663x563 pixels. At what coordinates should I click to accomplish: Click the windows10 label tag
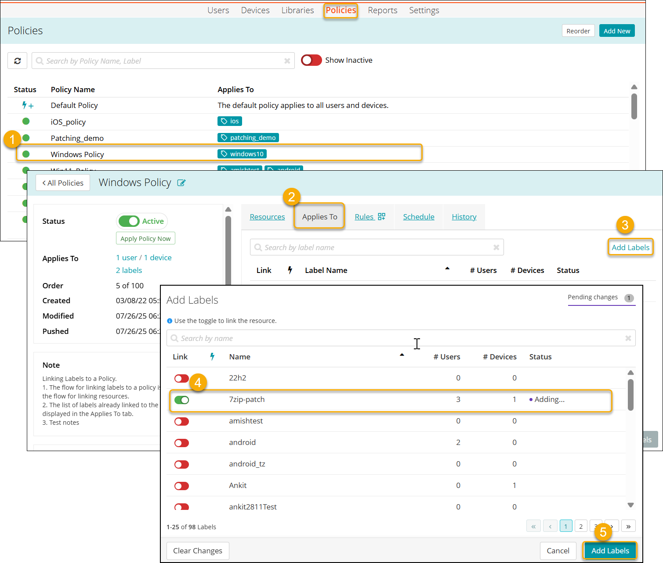(242, 154)
